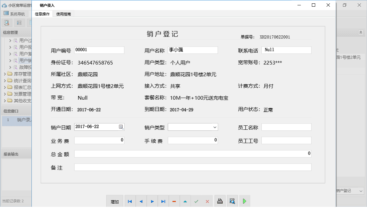
Task: Click inside the 备注 input field
Action: (193, 167)
